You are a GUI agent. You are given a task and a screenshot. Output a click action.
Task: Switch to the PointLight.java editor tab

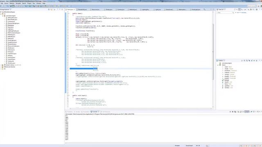(x=196, y=9)
